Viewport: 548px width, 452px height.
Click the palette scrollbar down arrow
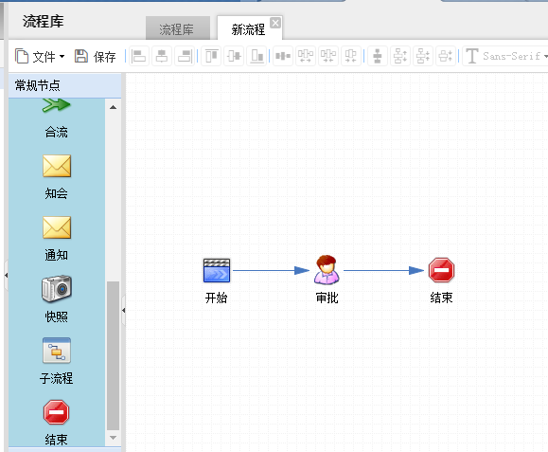[x=113, y=437]
